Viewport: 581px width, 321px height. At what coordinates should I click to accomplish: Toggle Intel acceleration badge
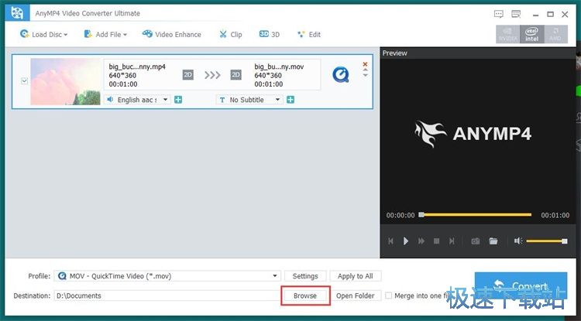(531, 34)
